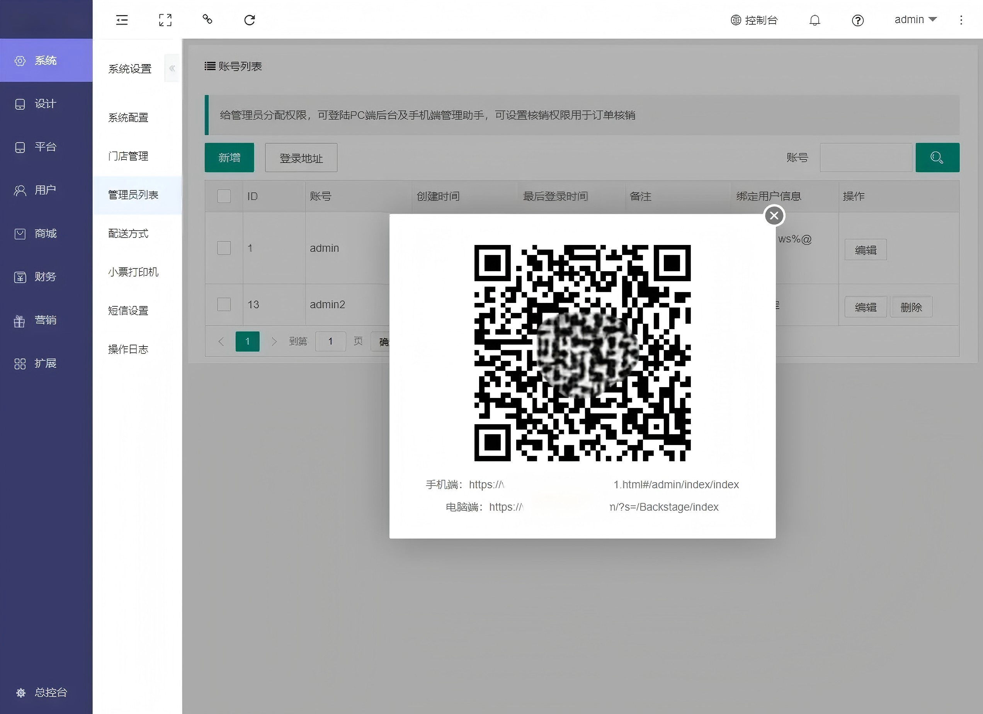Image resolution: width=983 pixels, height=714 pixels.
Task: Click the link chain icon in toolbar
Action: 207,19
